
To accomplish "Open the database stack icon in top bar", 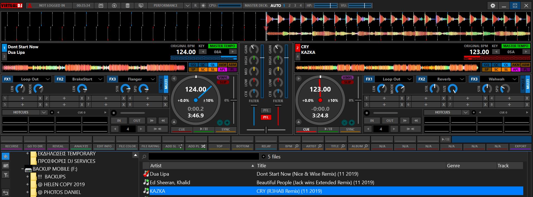I will click(x=128, y=6).
